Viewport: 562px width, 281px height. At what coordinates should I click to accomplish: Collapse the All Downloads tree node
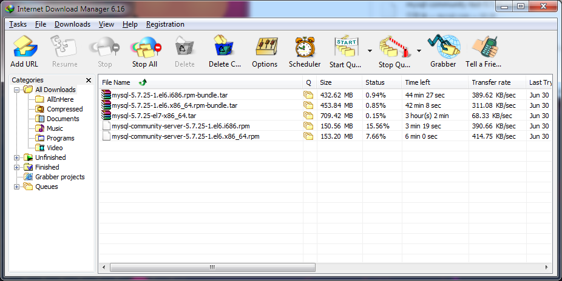point(16,90)
